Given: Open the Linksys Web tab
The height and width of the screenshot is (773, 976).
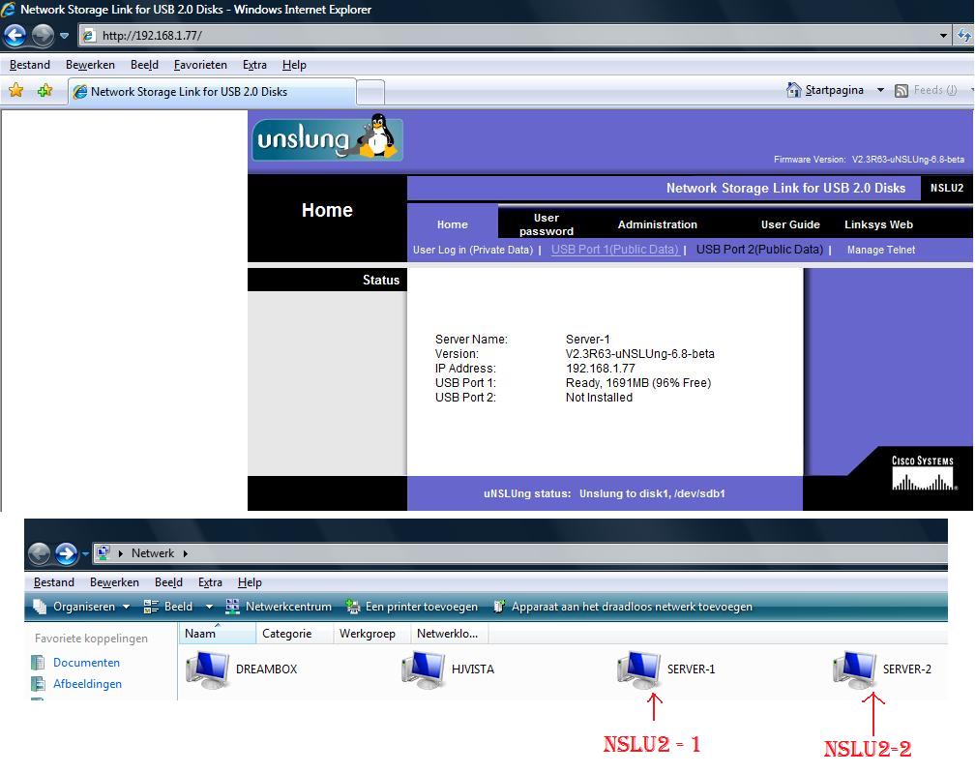Looking at the screenshot, I should 878,224.
